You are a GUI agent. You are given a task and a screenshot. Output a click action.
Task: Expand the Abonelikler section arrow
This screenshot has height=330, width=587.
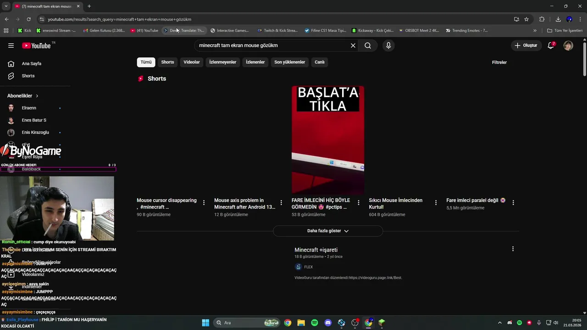tap(37, 96)
